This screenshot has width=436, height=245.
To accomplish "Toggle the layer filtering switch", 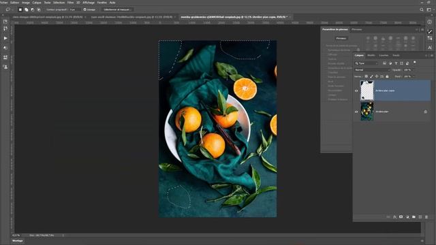I will (415, 62).
